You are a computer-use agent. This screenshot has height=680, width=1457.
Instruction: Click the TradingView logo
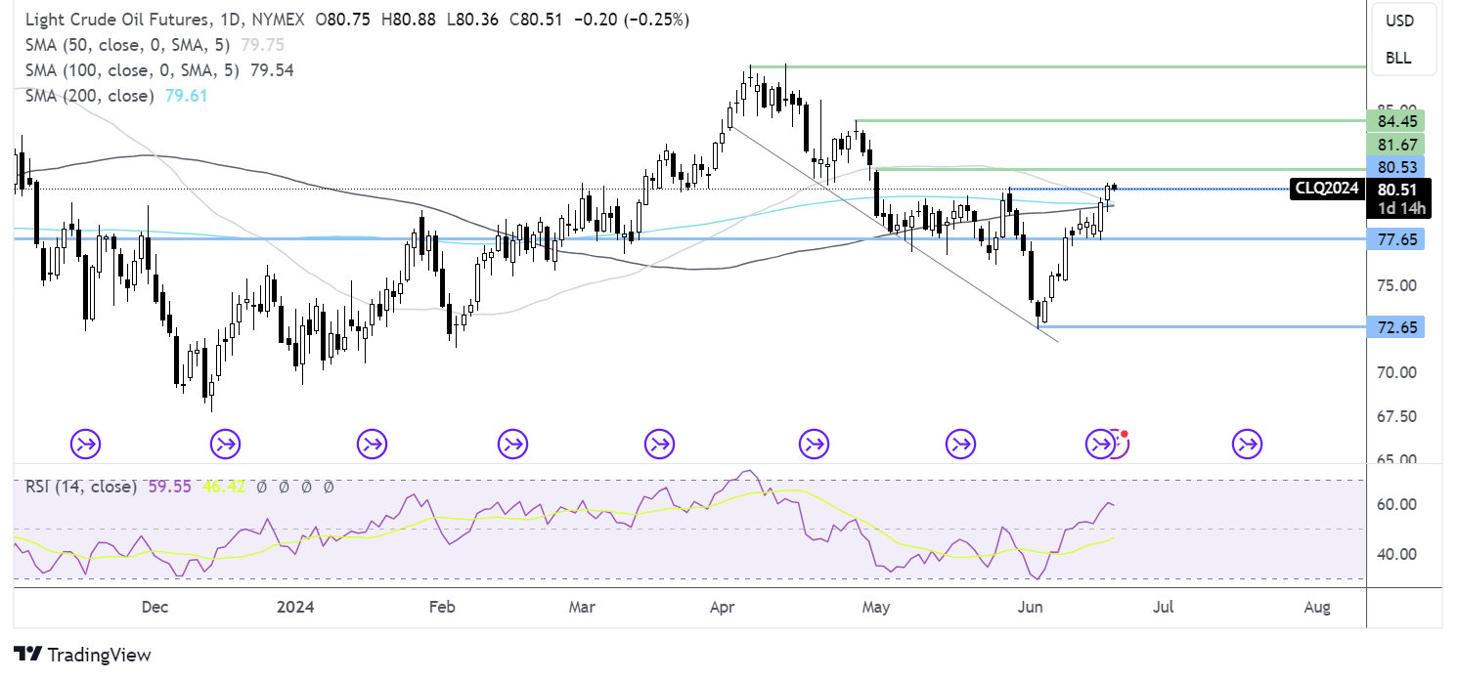[x=82, y=655]
